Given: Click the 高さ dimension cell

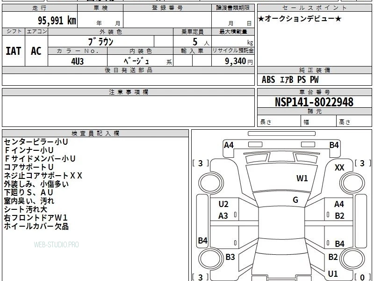Looking at the screenshot, I should 354,121.
